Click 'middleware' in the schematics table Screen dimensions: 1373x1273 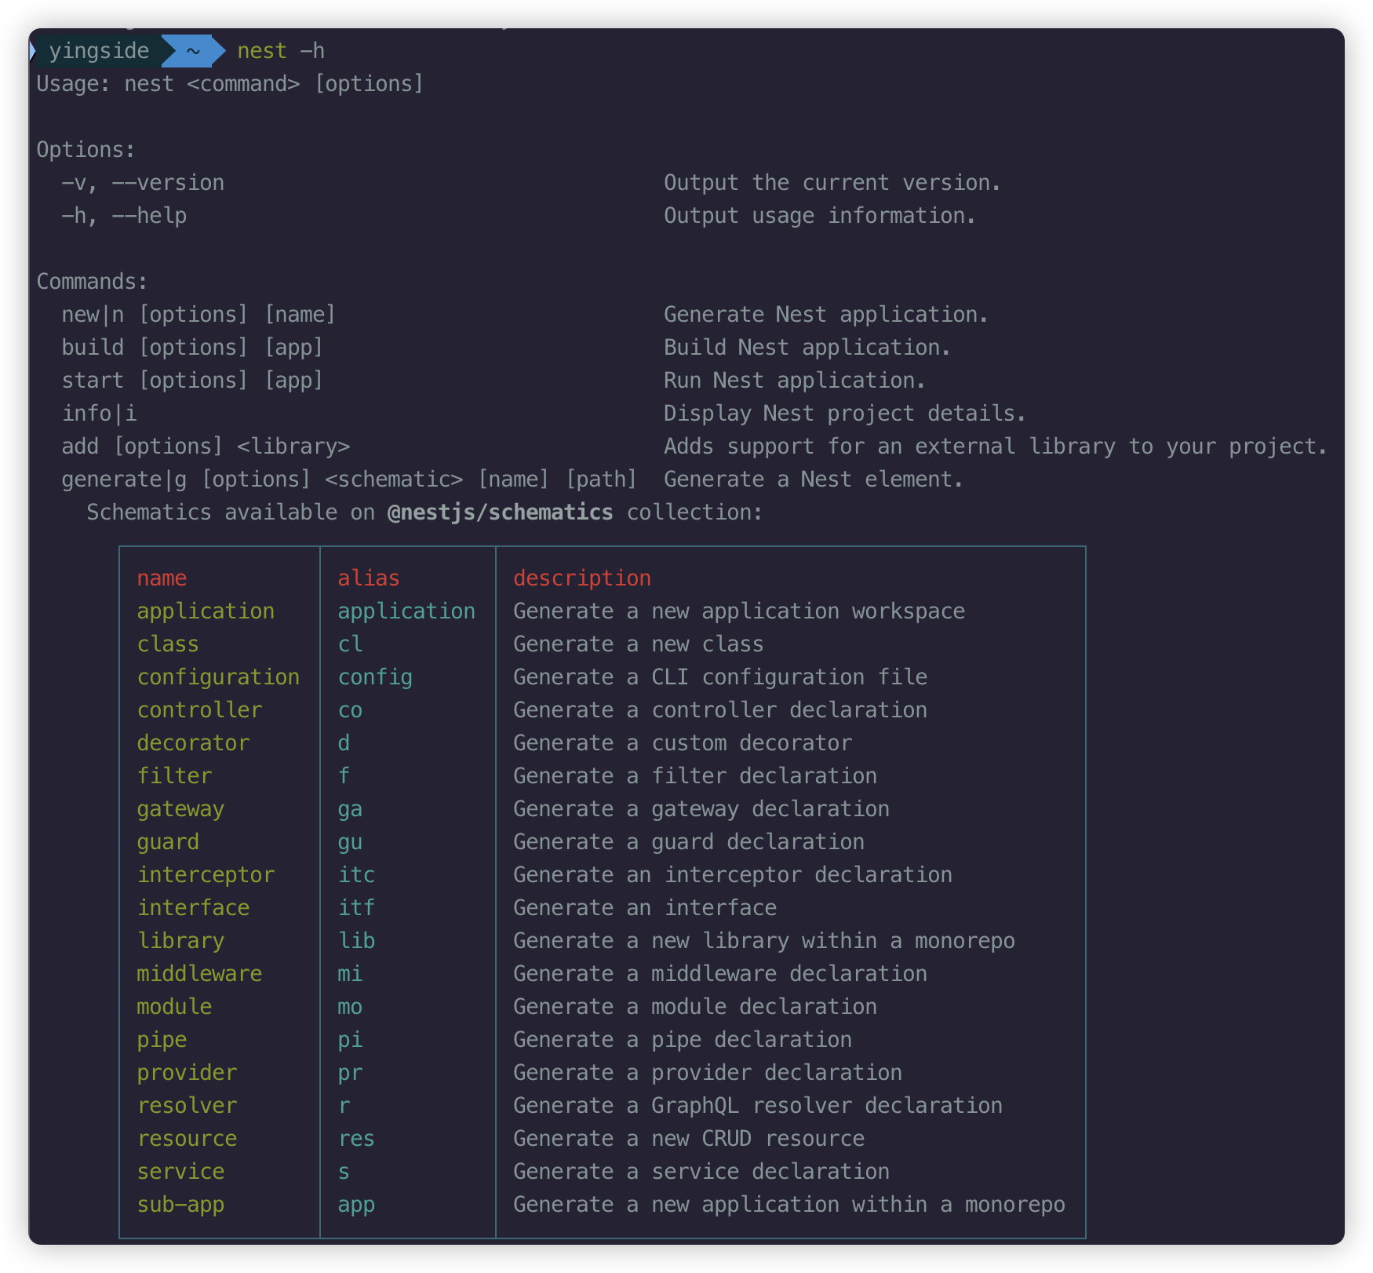[x=199, y=974]
